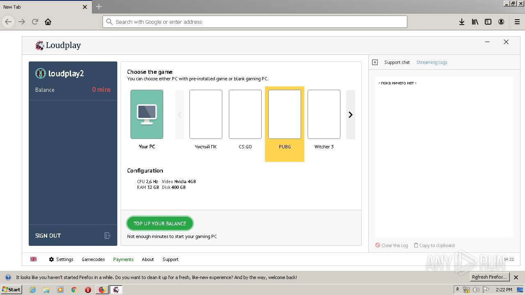Image resolution: width=525 pixels, height=295 pixels.
Task: Choose the CS:GO game card
Action: (245, 114)
